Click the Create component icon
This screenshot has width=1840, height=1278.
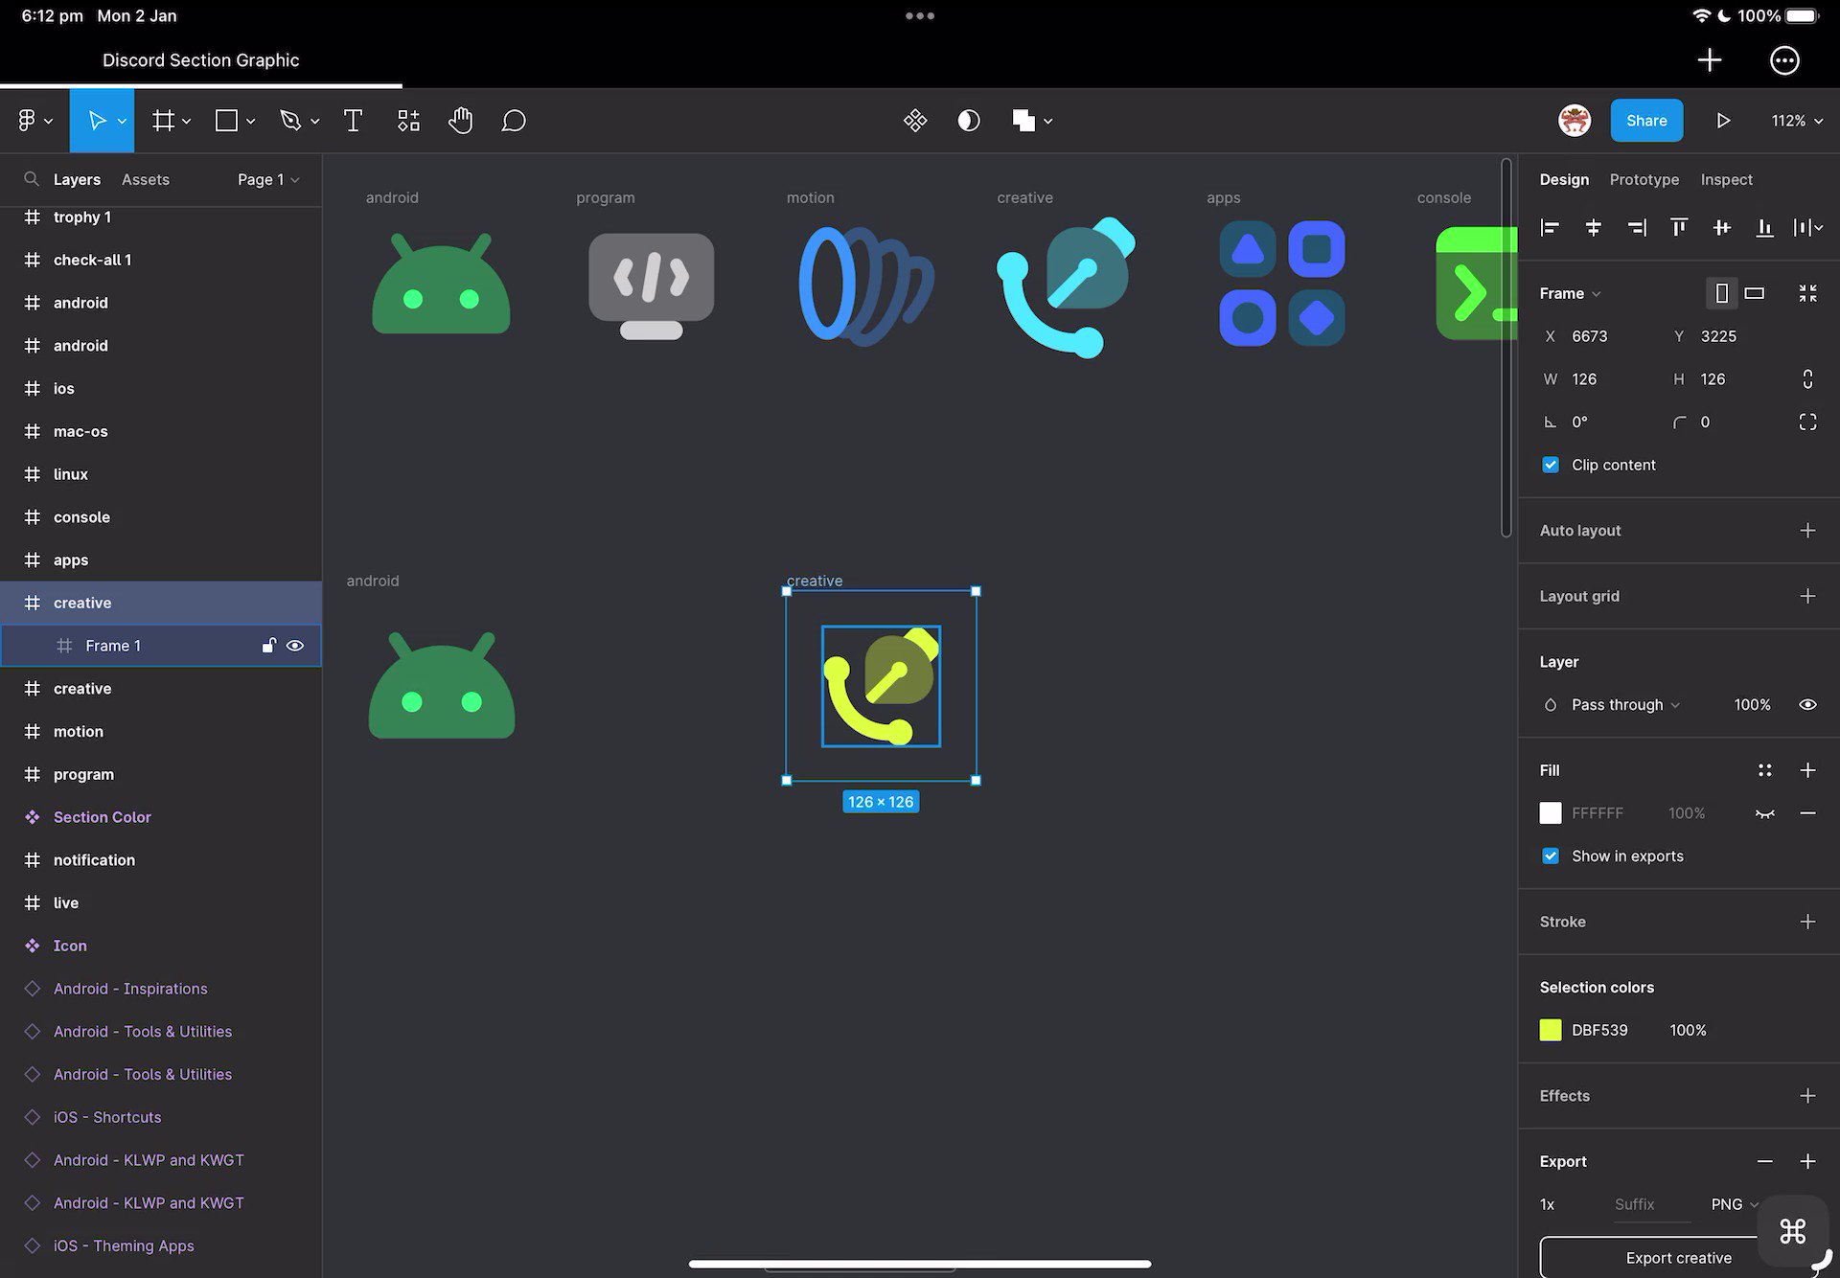[x=915, y=121]
